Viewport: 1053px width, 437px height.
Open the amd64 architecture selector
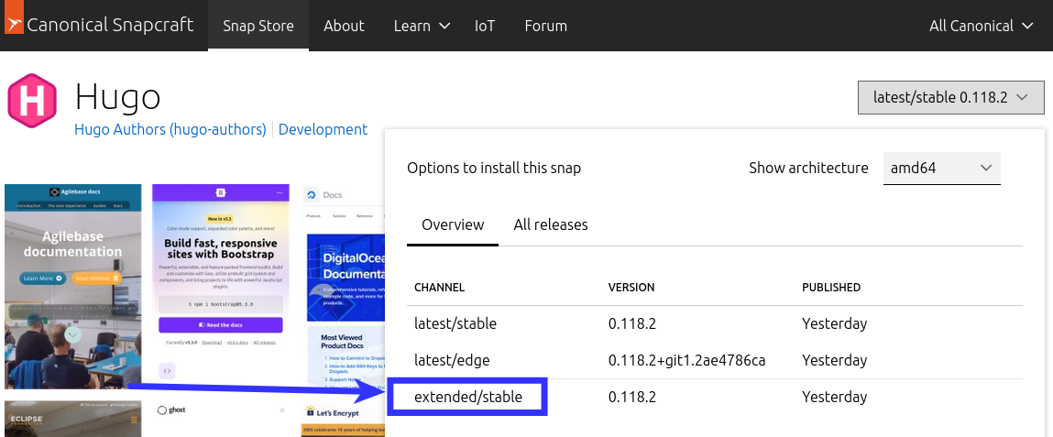coord(941,168)
